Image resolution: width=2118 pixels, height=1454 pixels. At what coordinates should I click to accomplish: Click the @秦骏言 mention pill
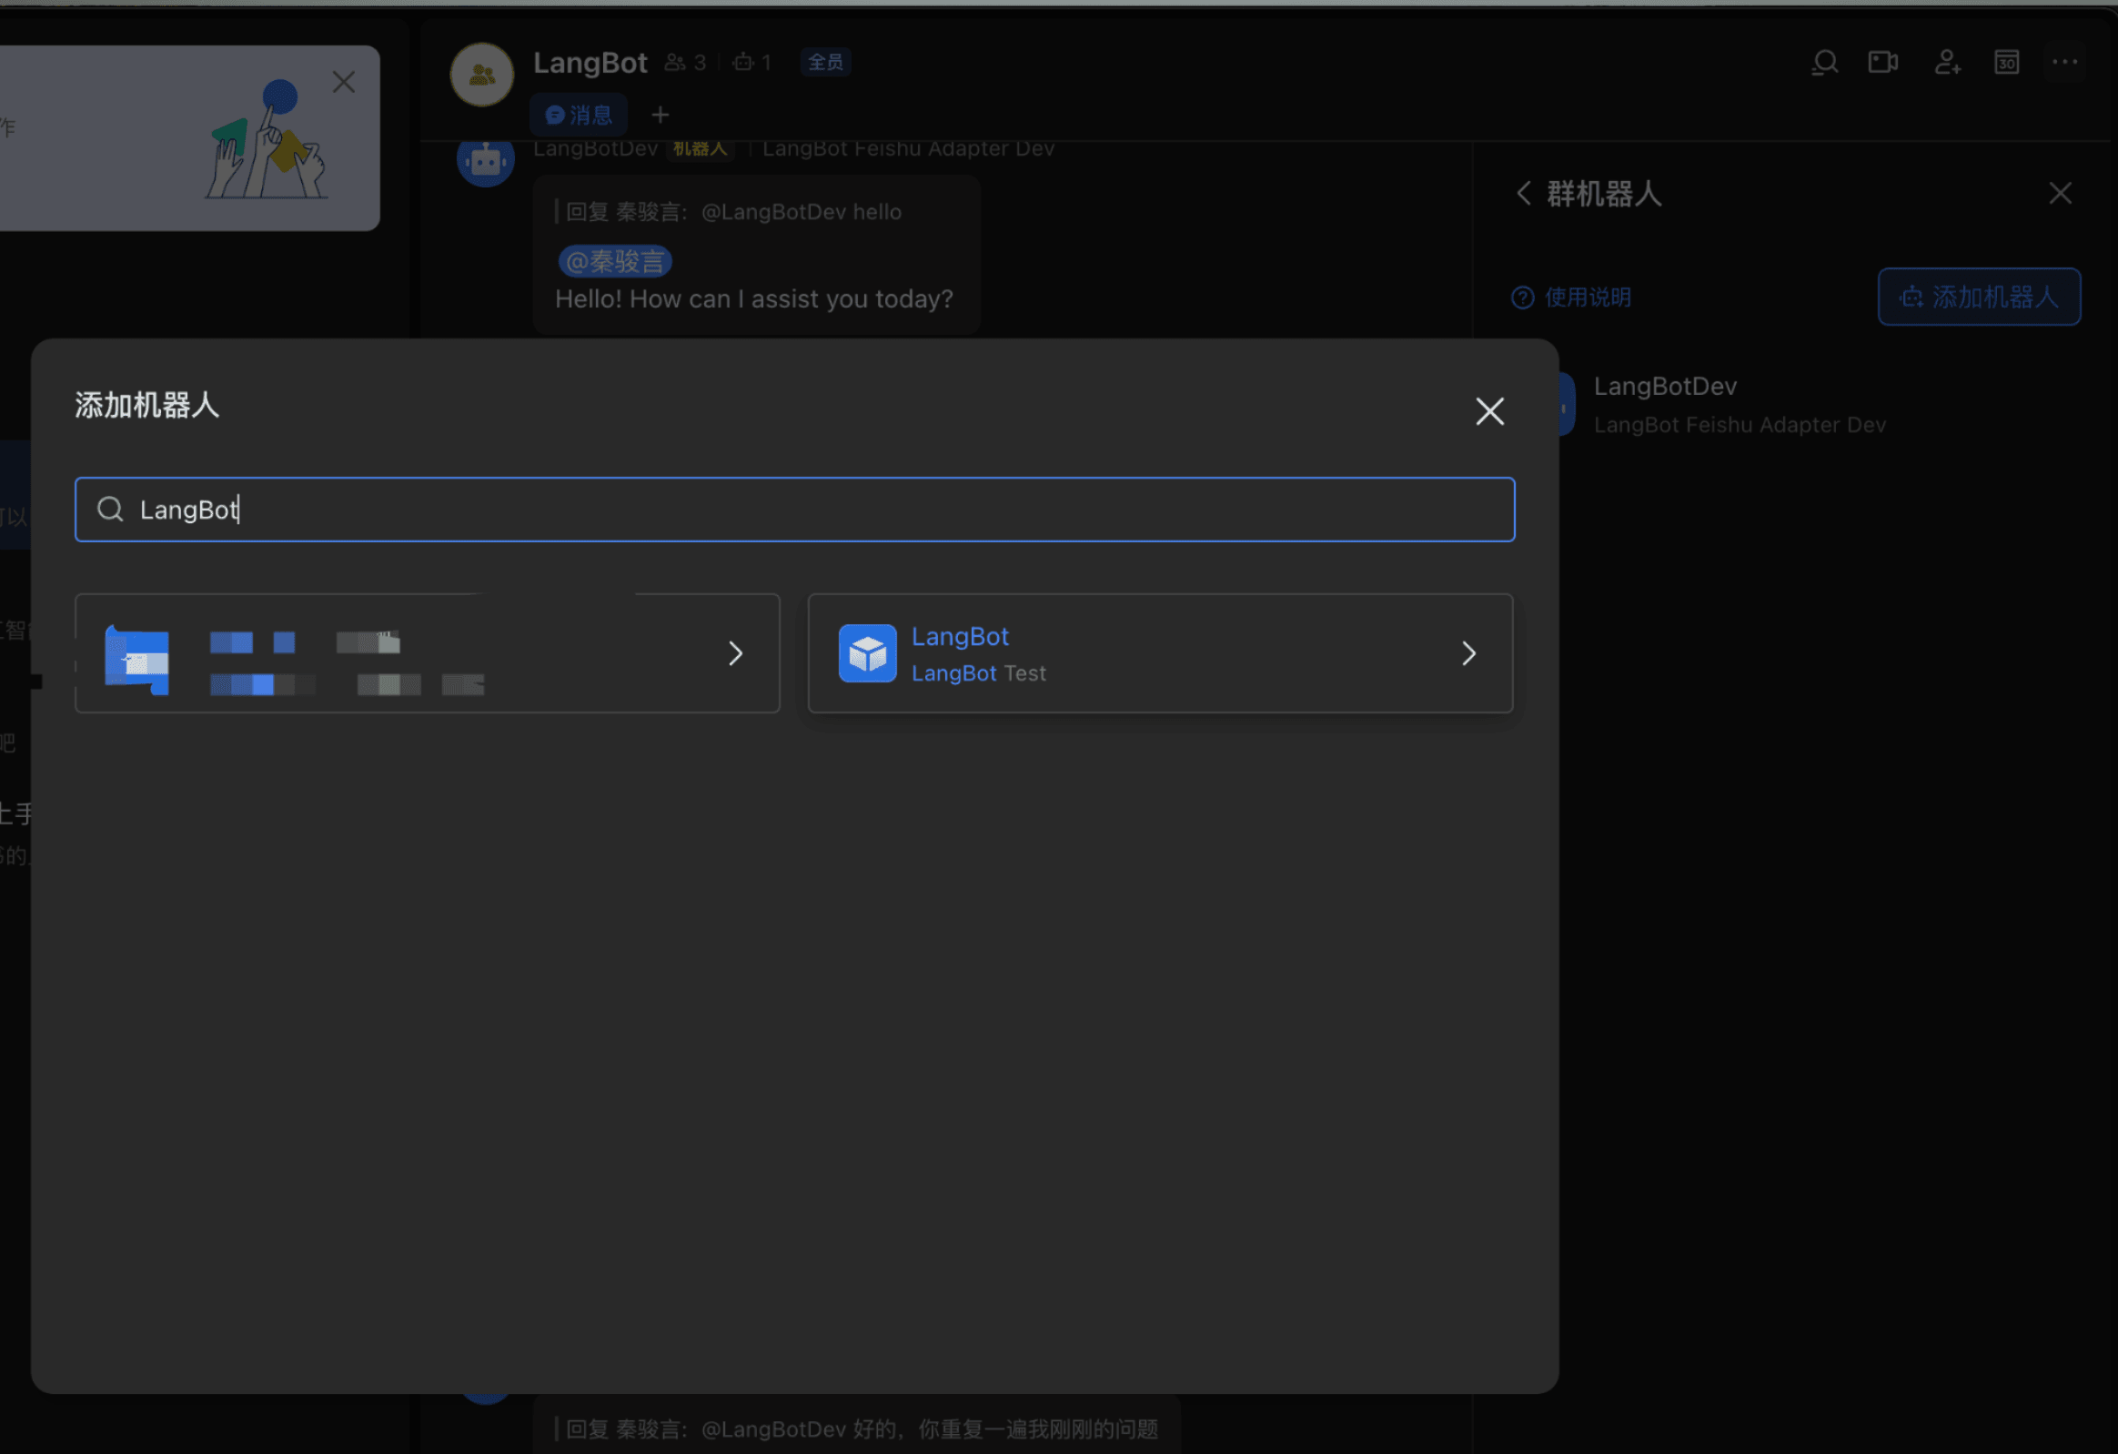pos(615,260)
